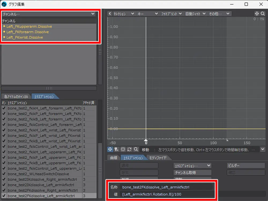Select the Zoom tool beside the Roll icon

[x=136, y=149]
